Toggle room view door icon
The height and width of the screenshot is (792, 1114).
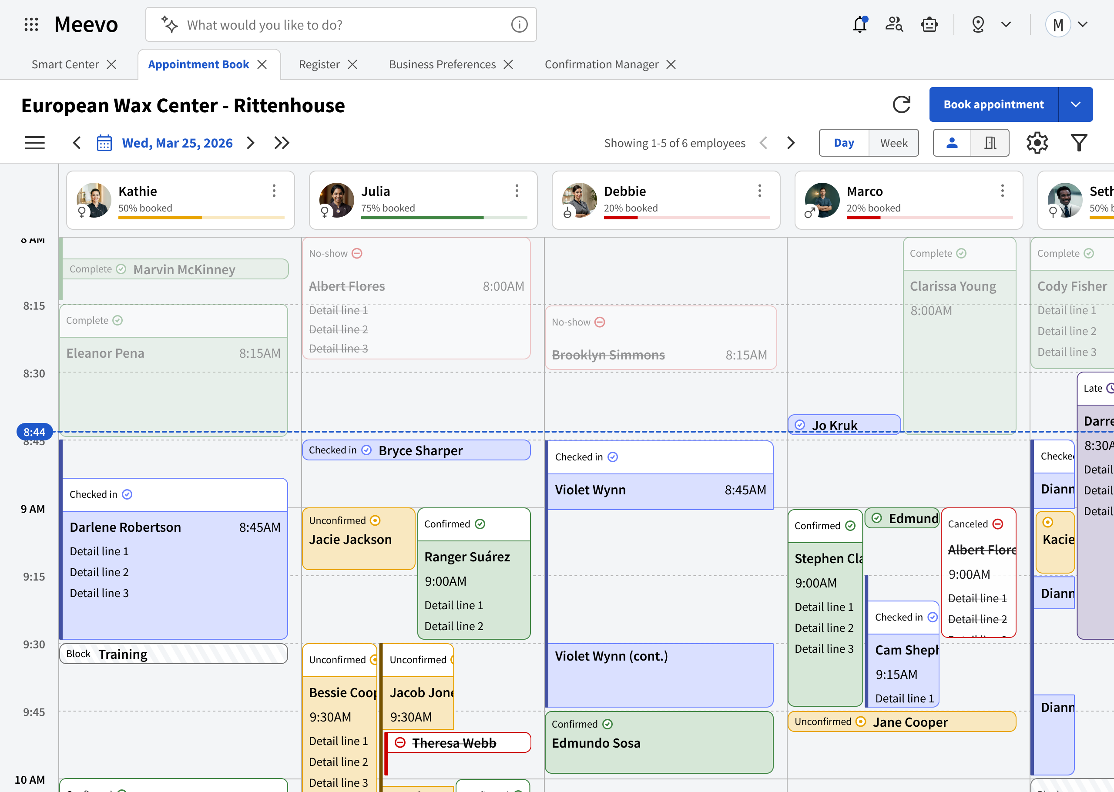coord(990,143)
